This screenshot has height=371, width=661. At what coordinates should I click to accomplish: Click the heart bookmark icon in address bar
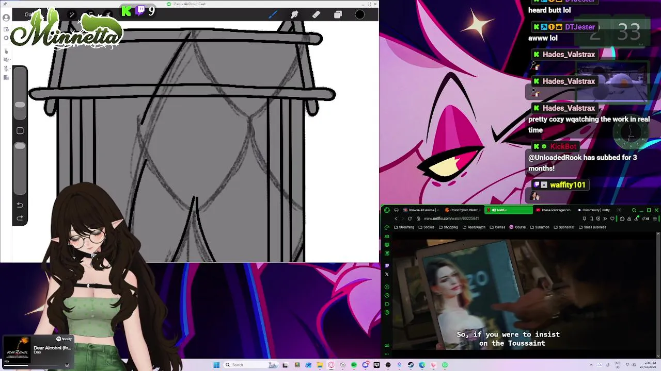(x=612, y=218)
